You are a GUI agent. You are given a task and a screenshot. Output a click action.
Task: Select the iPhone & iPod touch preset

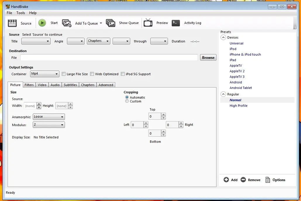[x=245, y=54]
